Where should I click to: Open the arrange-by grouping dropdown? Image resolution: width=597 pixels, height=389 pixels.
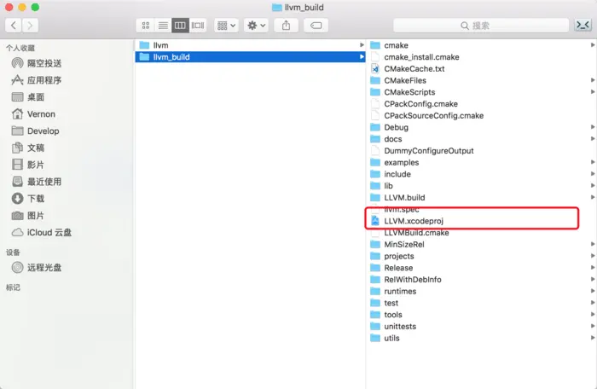point(226,26)
